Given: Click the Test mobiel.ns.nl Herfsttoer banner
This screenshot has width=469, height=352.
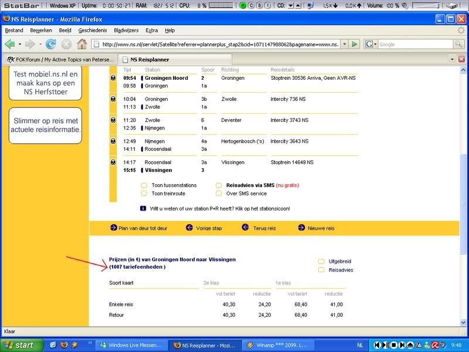Looking at the screenshot, I should pos(46,83).
